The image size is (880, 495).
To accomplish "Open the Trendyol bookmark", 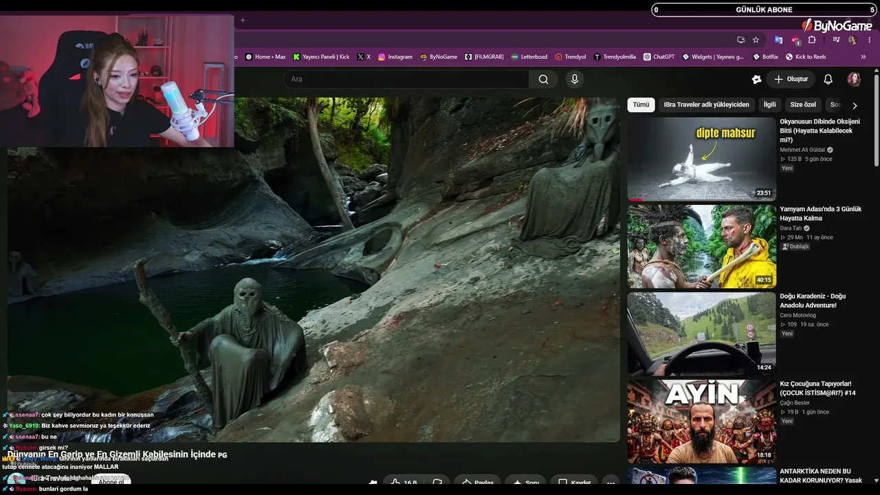I will [x=571, y=57].
